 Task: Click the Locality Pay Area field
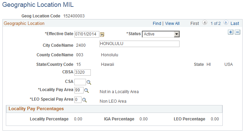click(79, 90)
